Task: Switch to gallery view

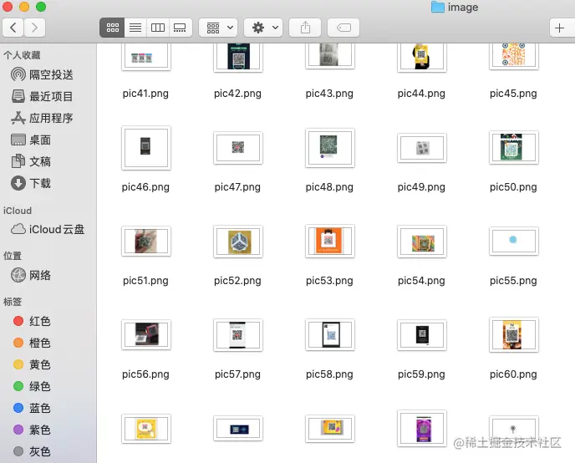Action: pos(180,28)
